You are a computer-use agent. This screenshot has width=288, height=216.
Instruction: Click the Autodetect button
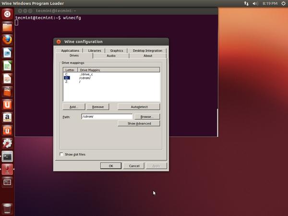coord(139,107)
